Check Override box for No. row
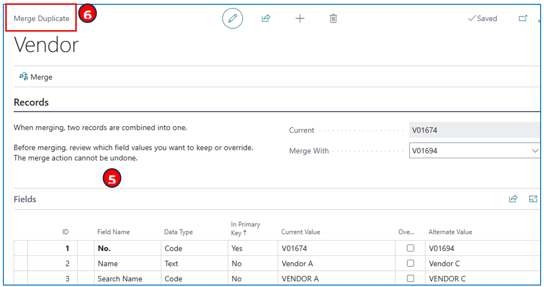Viewport: 544px width, 287px height. tap(410, 248)
